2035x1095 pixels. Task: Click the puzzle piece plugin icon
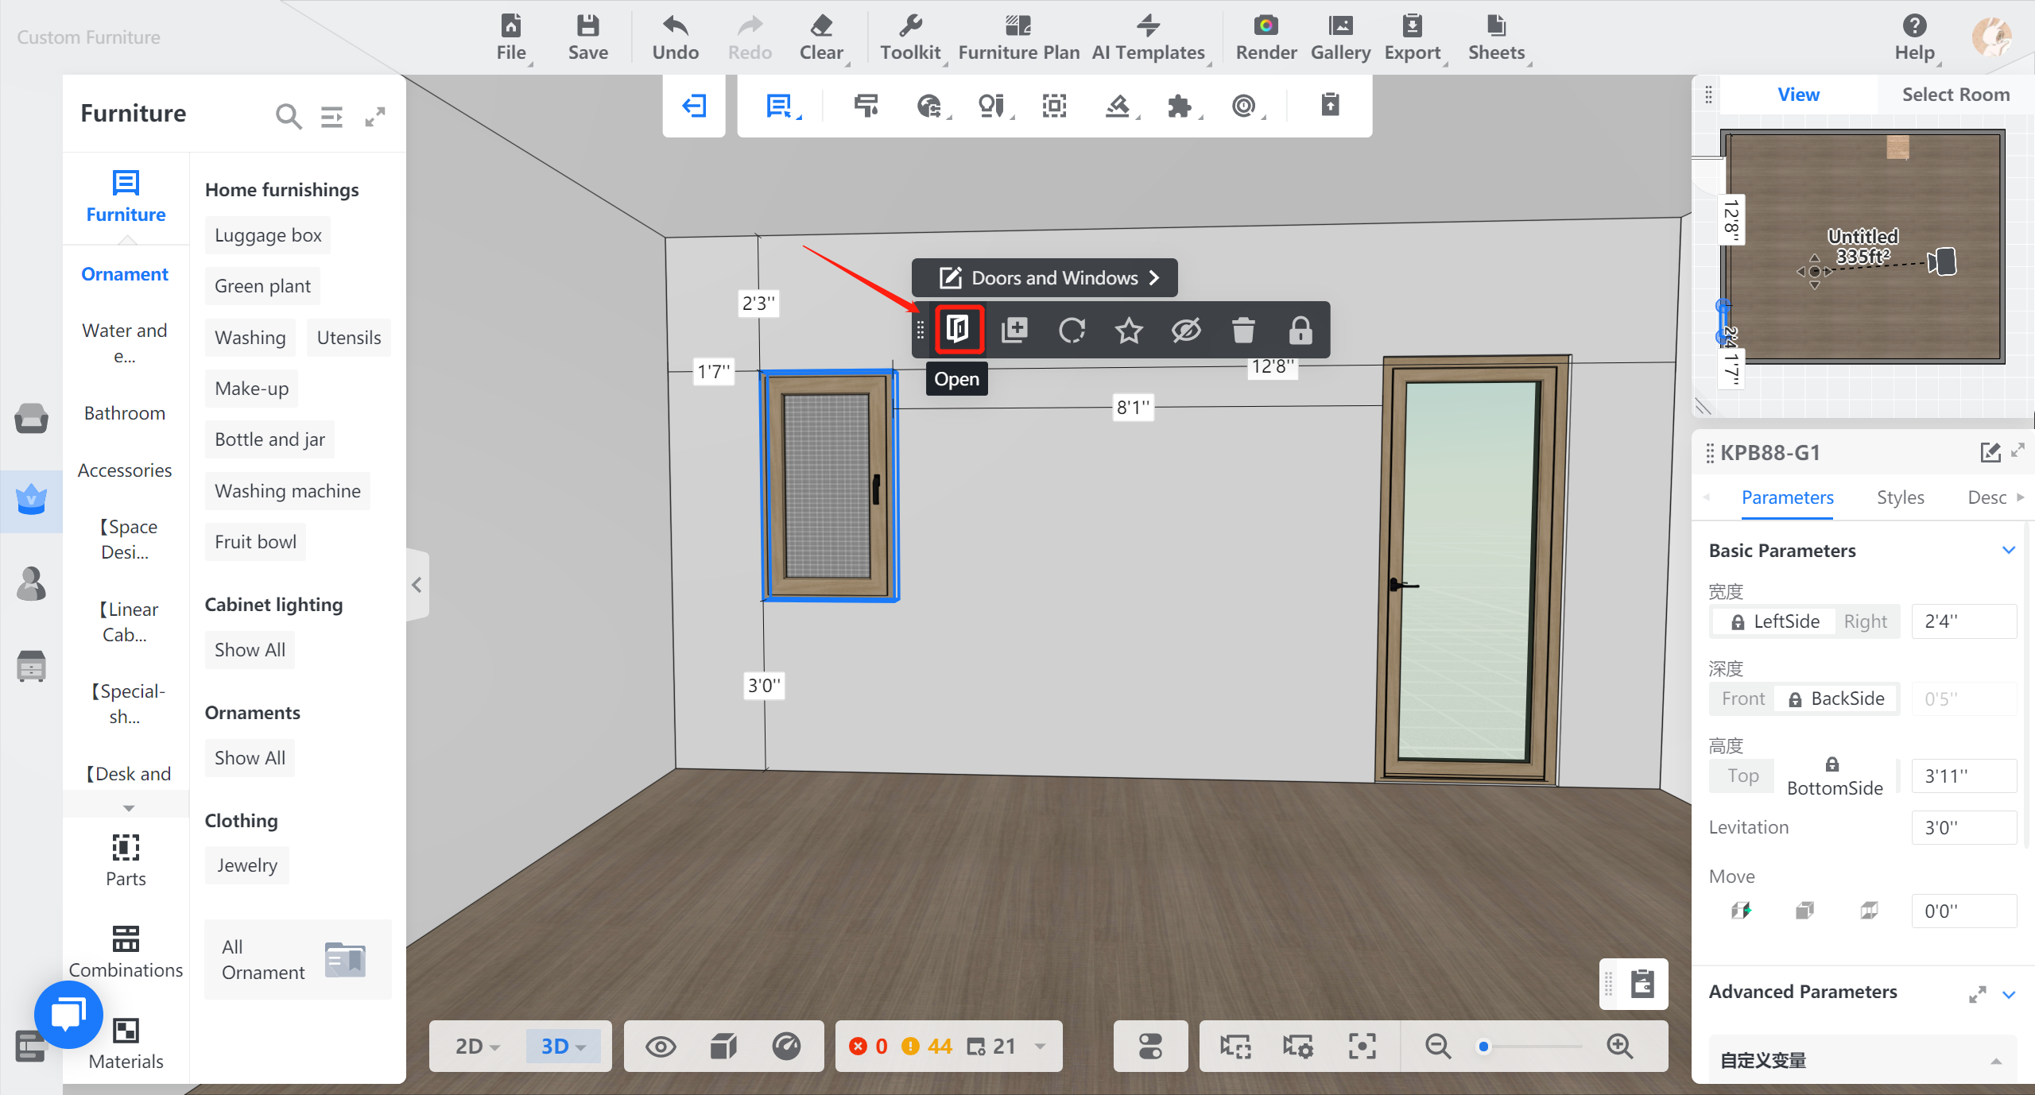pyautogui.click(x=1180, y=106)
